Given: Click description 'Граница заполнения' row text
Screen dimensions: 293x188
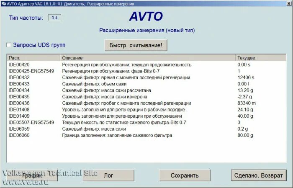Looking at the screenshot, I should pyautogui.click(x=117, y=136).
